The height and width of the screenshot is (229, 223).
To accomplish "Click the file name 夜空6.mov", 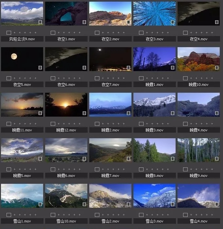I will 66,85.
